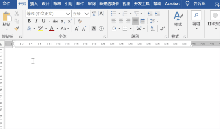Click the Phonetic Guide wén icon
This screenshot has height=129, width=220.
94,14
